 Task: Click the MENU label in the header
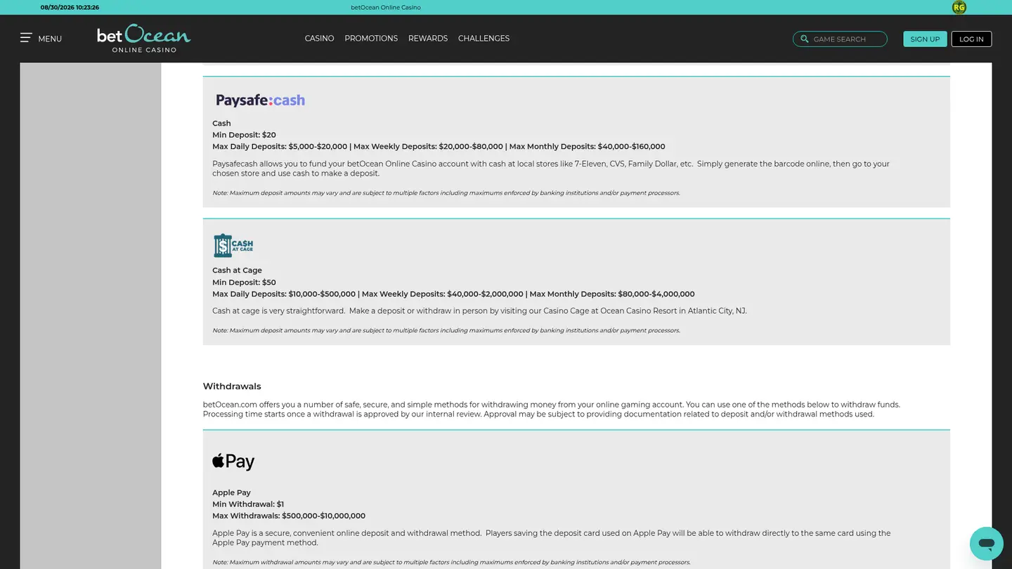point(50,39)
